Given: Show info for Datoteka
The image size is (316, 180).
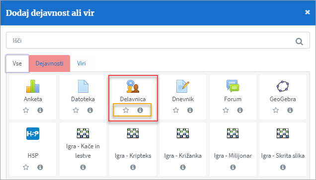Looking at the screenshot, I should coord(90,110).
